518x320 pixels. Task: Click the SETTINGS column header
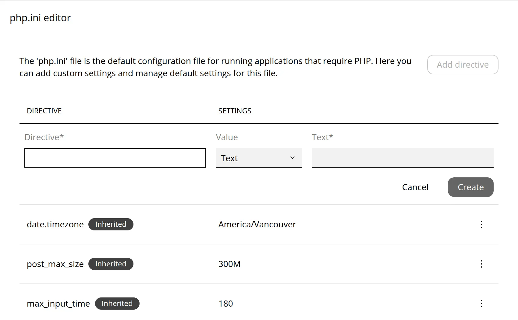235,111
